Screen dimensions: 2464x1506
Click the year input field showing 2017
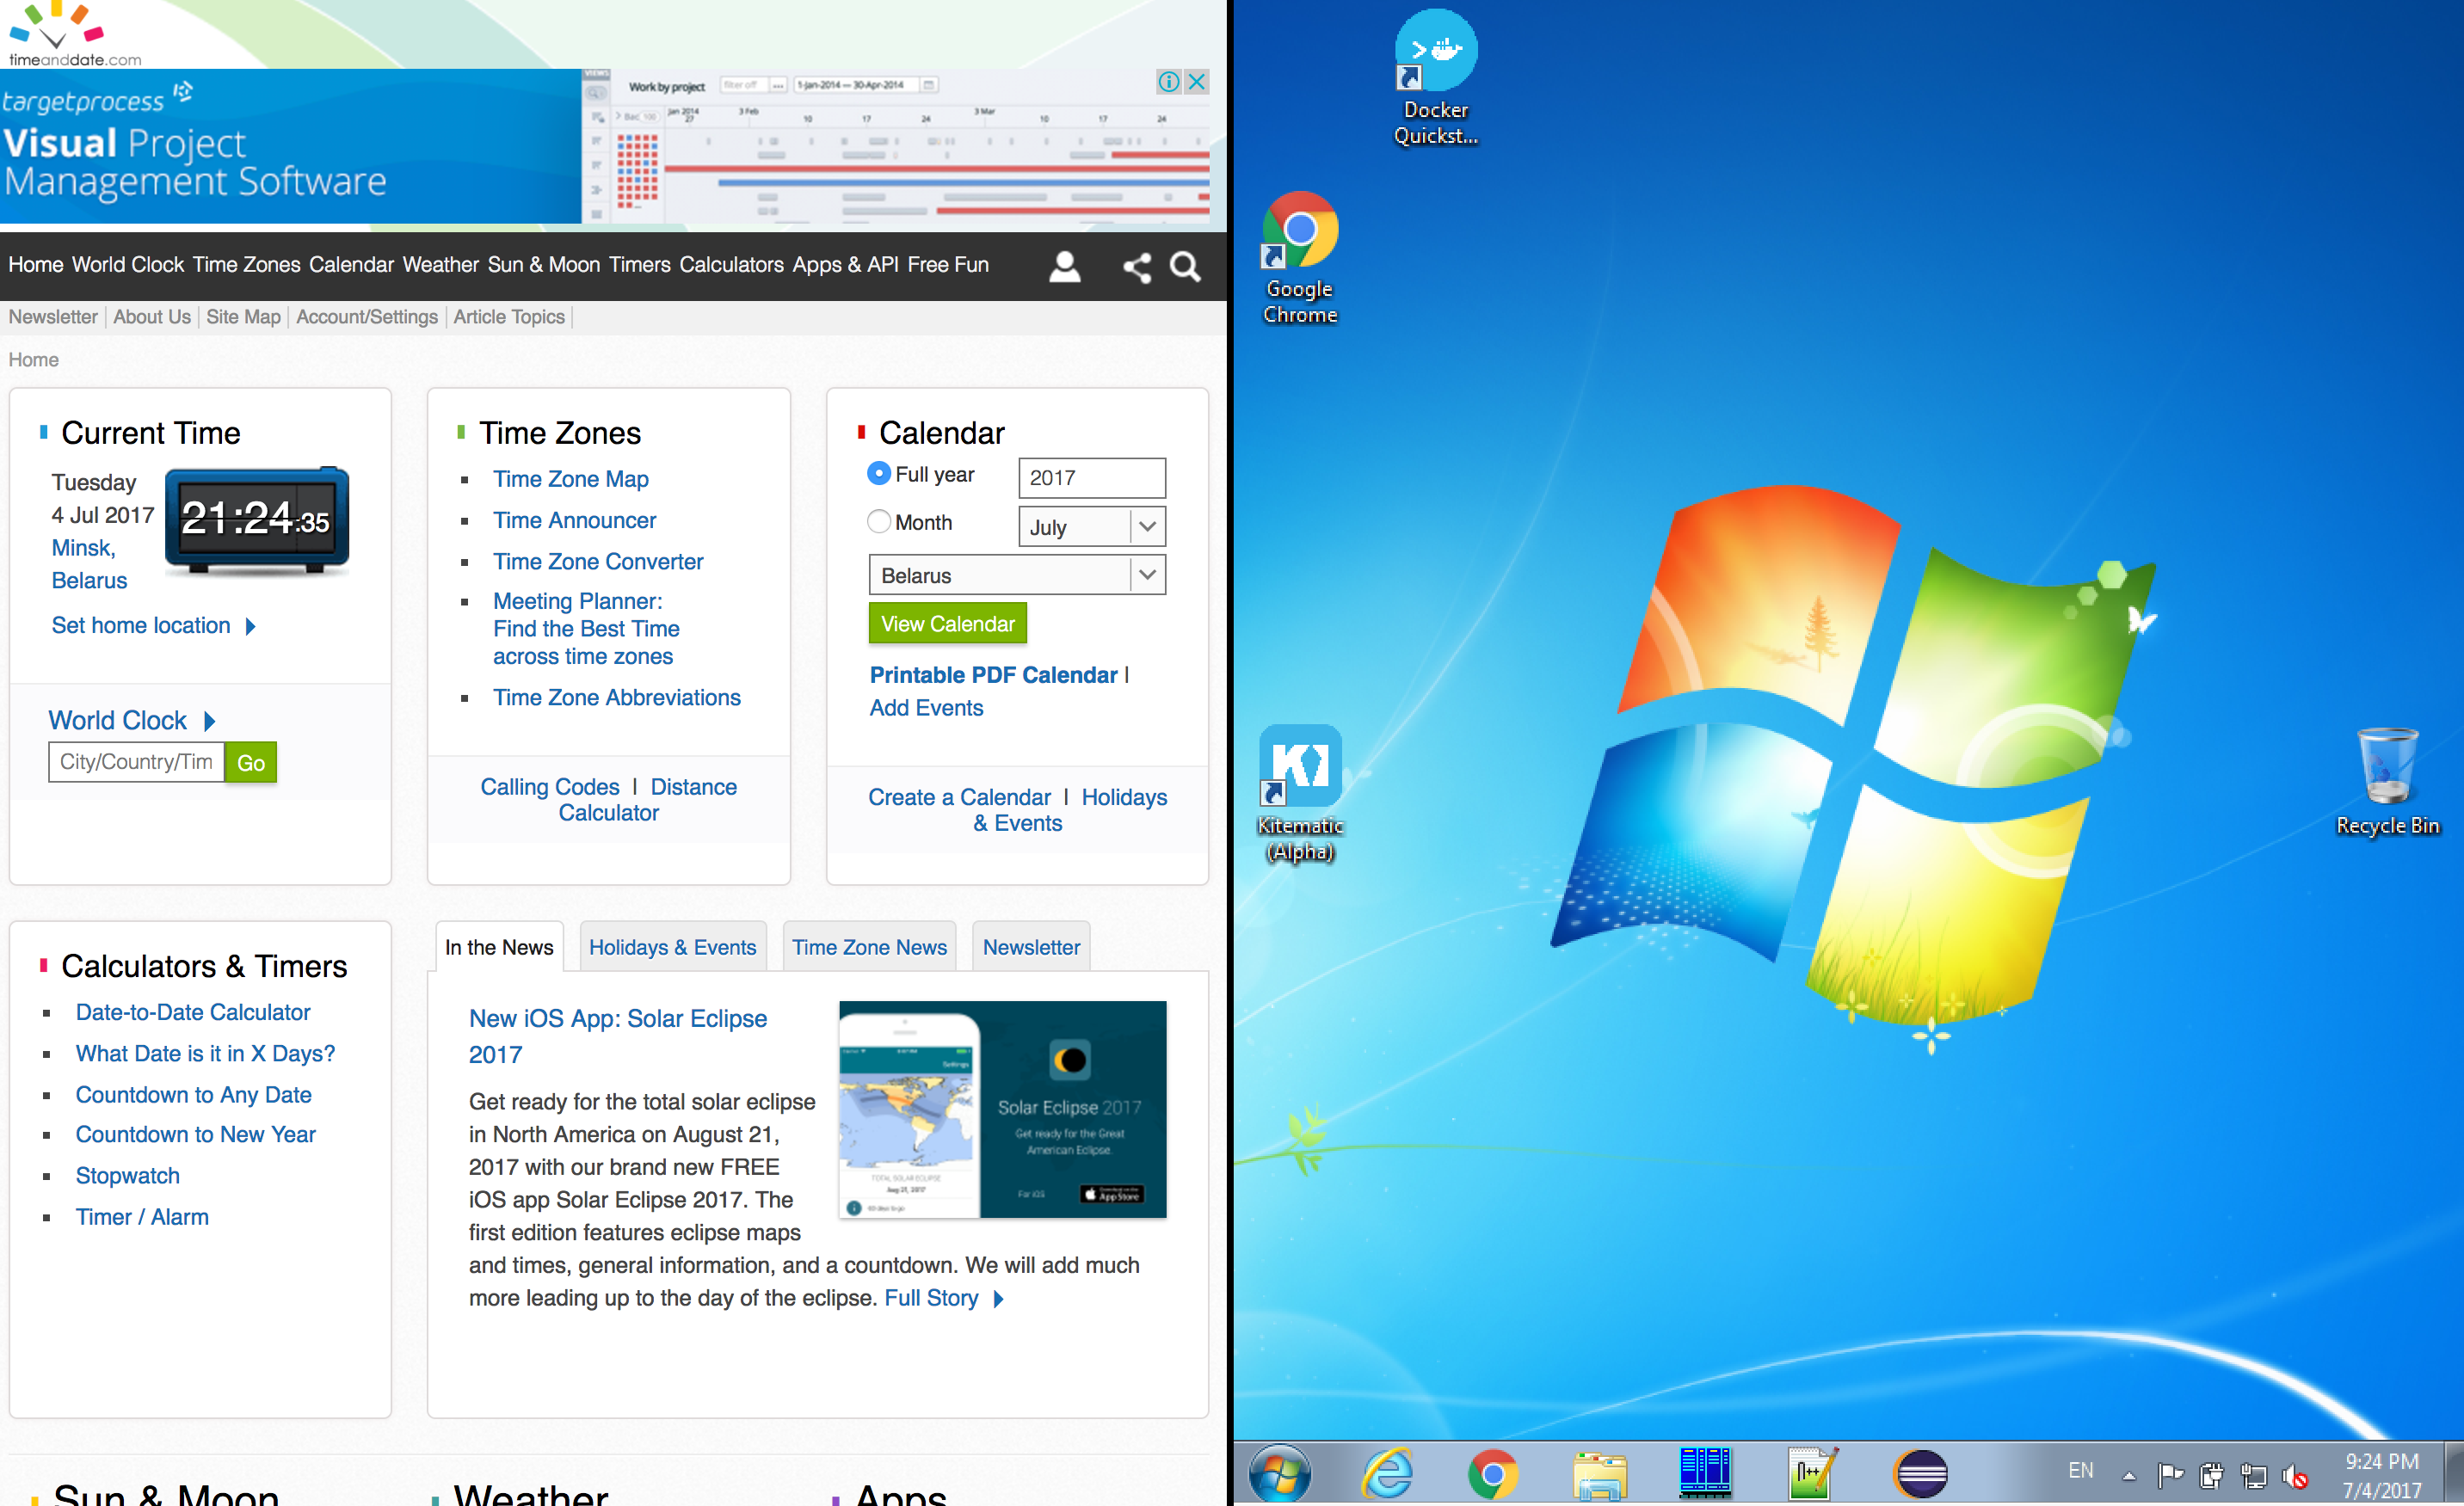1092,478
